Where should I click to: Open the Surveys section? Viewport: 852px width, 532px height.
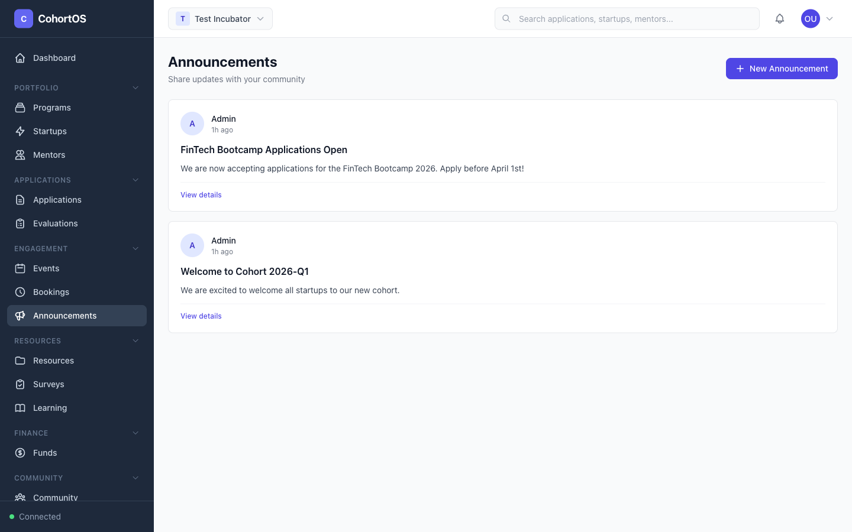click(x=49, y=384)
